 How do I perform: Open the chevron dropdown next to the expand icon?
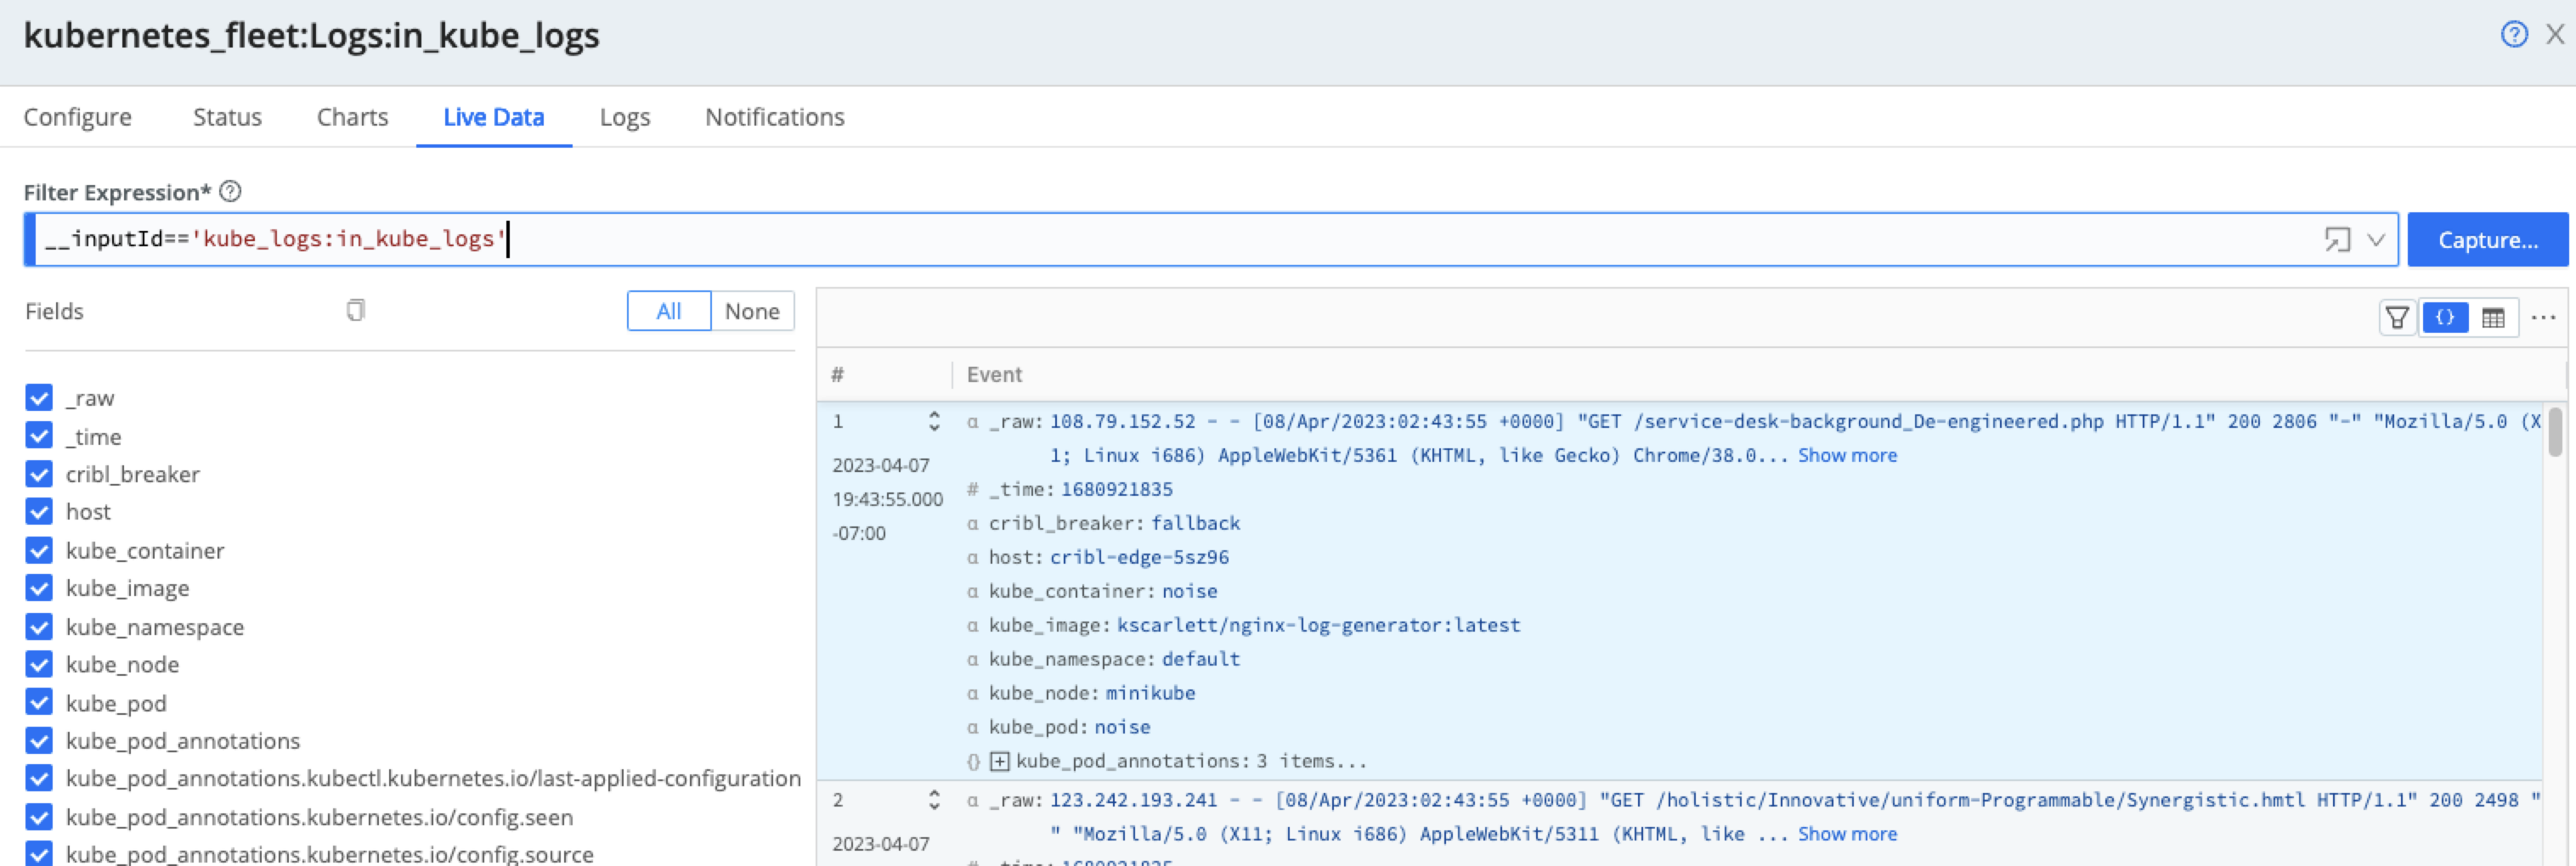pos(2374,239)
